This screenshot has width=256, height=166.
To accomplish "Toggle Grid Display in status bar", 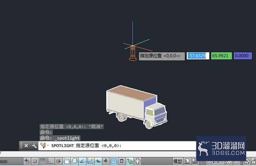I will click(43, 161).
